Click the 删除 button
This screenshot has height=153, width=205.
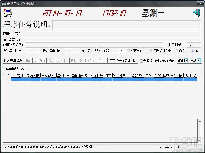click(x=74, y=61)
